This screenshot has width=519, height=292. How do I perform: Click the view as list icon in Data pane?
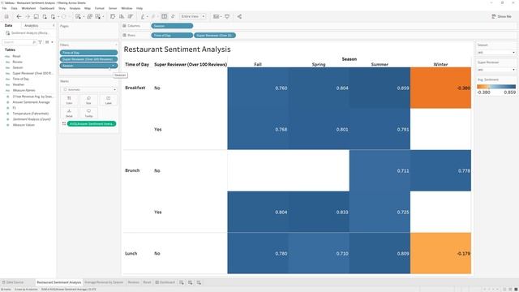(x=47, y=42)
